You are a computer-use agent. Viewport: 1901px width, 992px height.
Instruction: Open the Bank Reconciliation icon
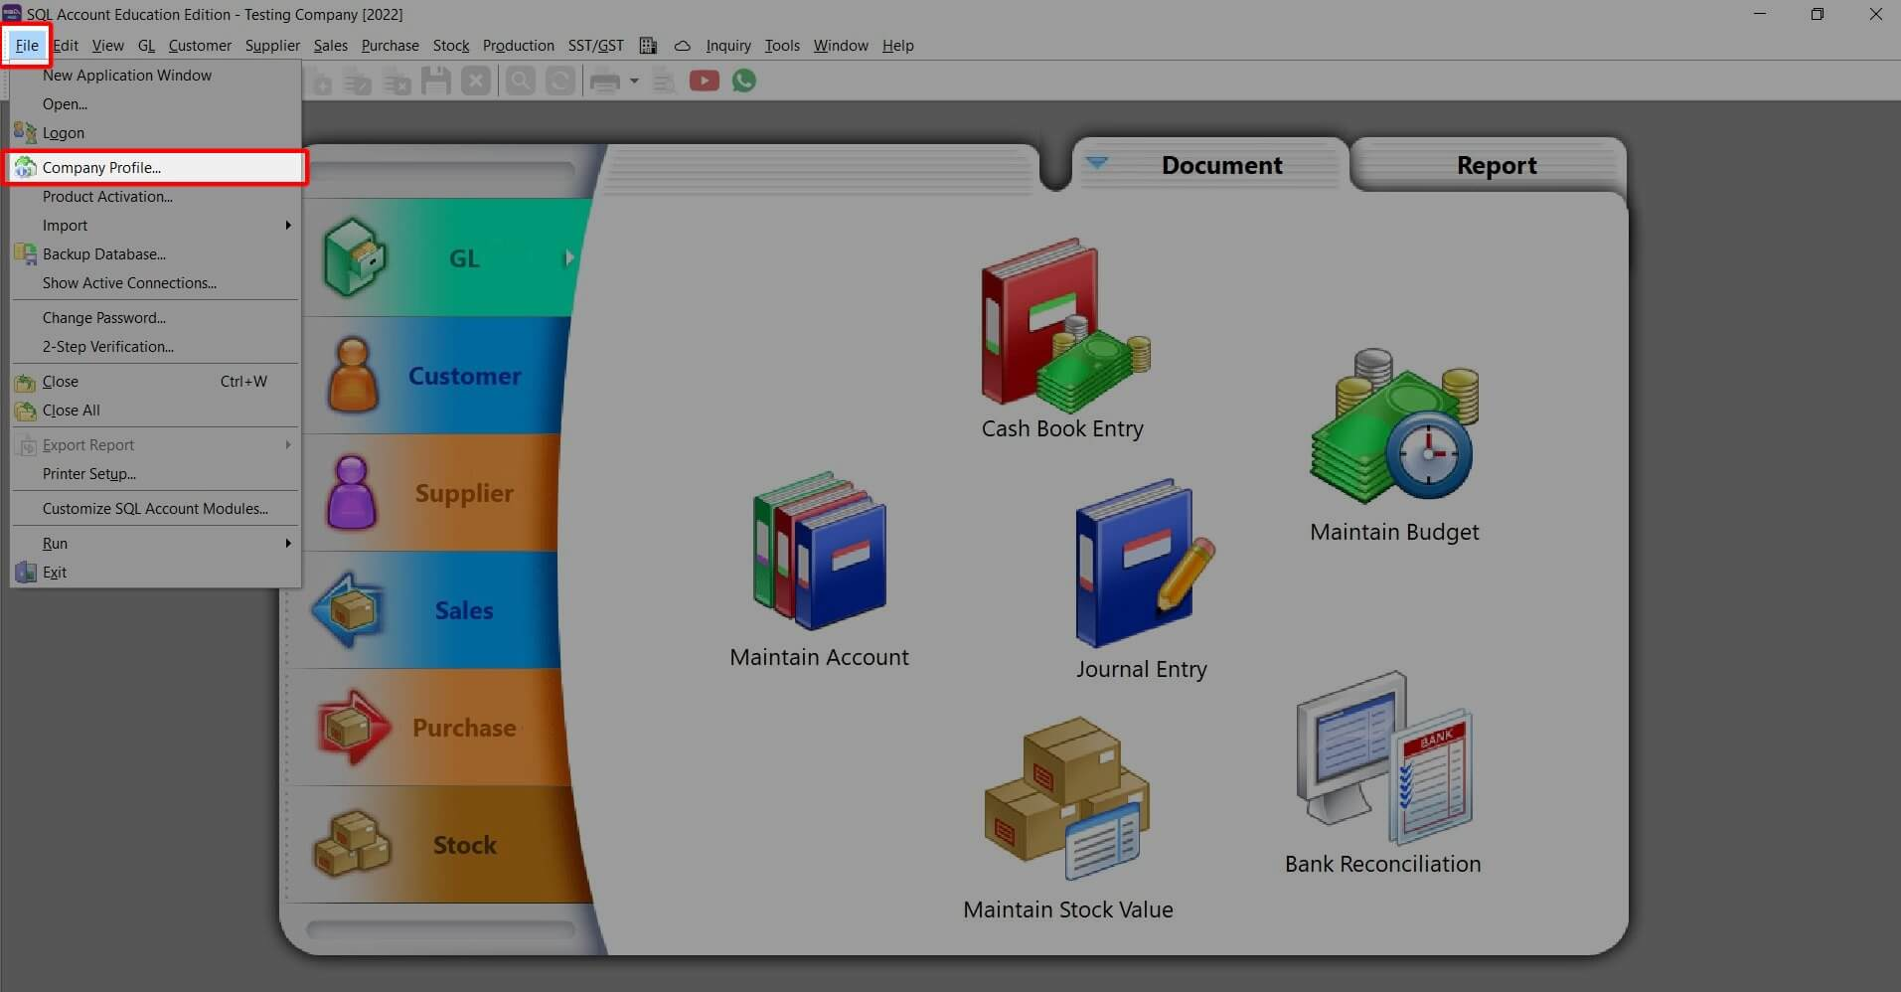tap(1384, 758)
